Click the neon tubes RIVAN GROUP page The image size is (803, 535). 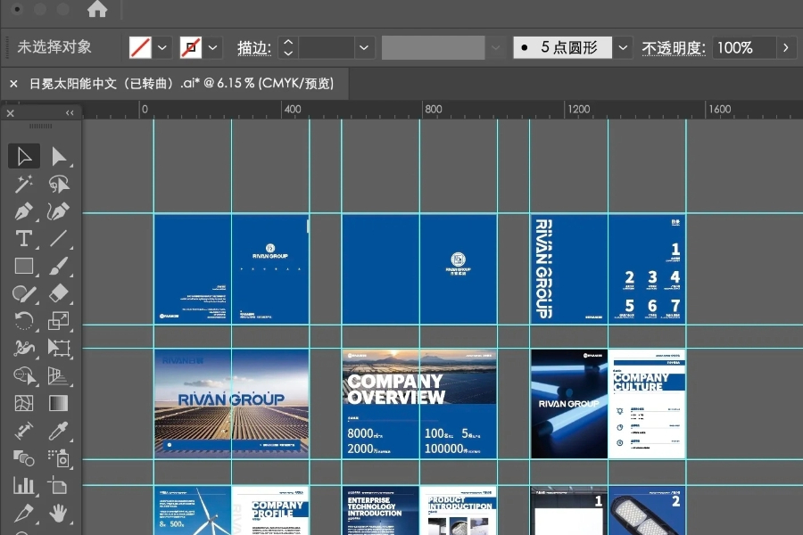[569, 404]
